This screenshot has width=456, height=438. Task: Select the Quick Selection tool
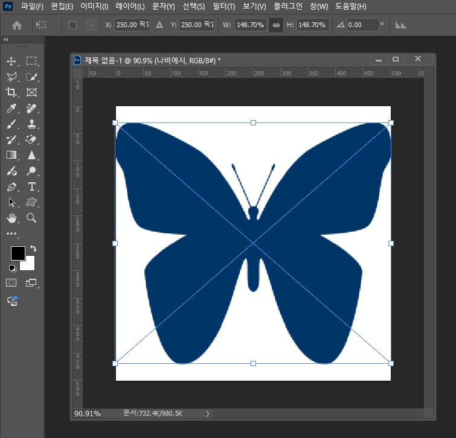(x=31, y=77)
